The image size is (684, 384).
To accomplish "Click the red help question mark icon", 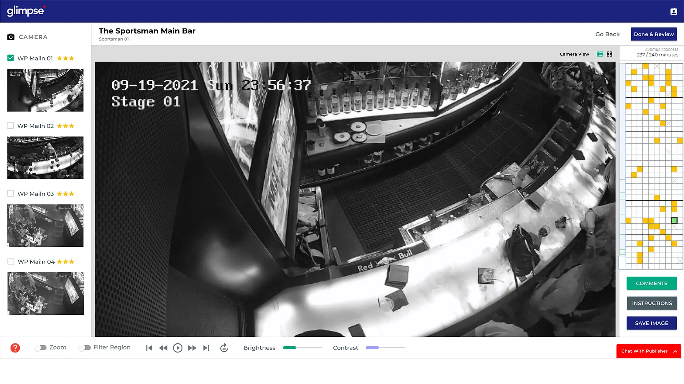I will (15, 348).
